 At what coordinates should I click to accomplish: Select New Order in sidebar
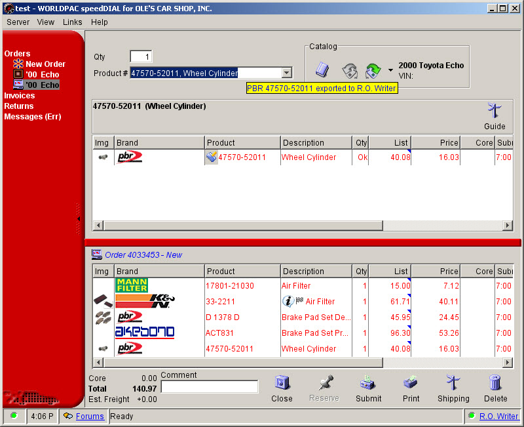(x=45, y=64)
